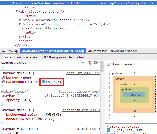The width and height of the screenshot is (157, 134).
Task: Enable the Show inherited checkbox
Action: [109, 64]
